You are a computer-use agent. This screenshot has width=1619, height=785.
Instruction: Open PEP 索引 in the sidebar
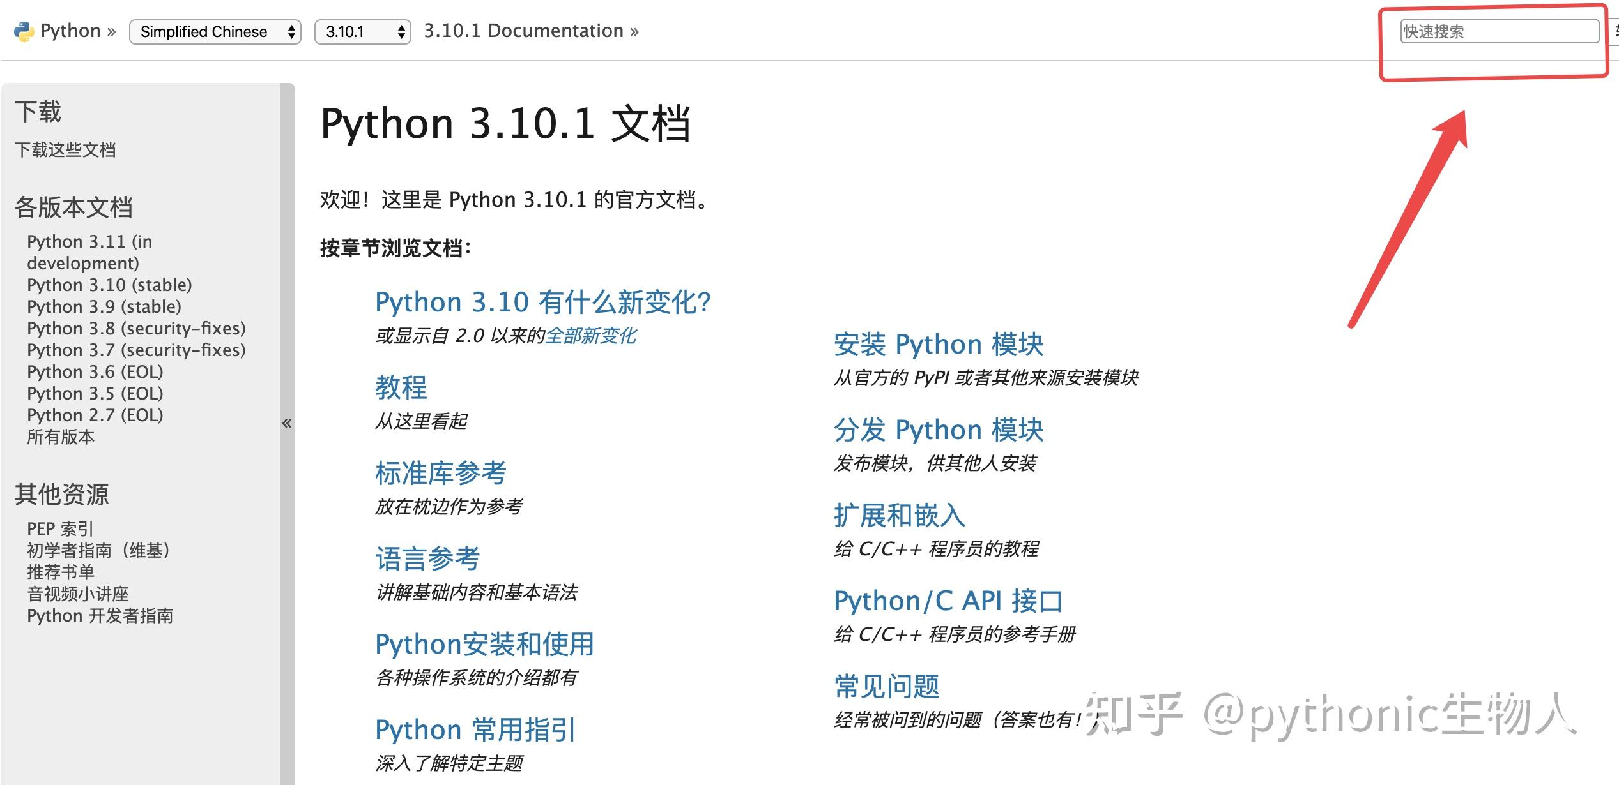coord(59,528)
